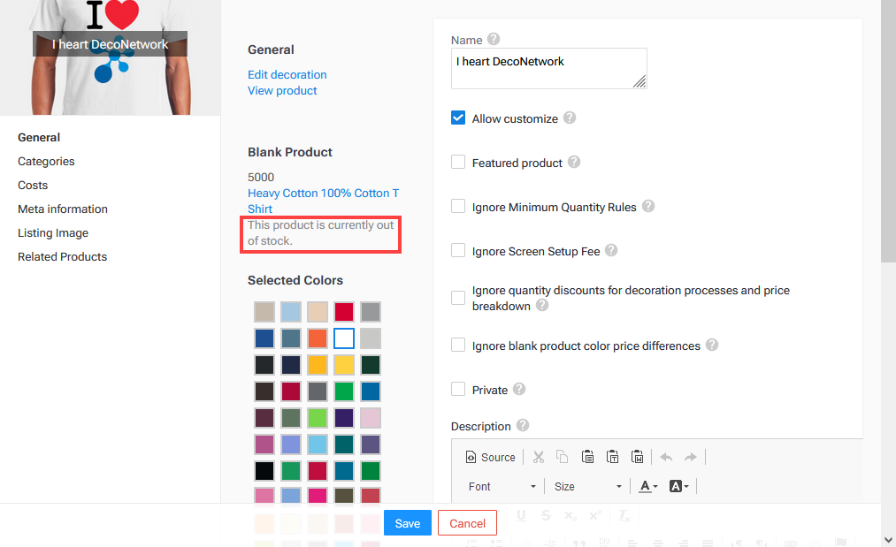Open the help tooltip beside Private

pyautogui.click(x=519, y=389)
